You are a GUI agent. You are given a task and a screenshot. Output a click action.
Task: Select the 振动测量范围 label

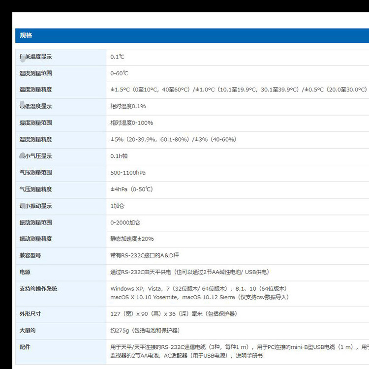35,222
